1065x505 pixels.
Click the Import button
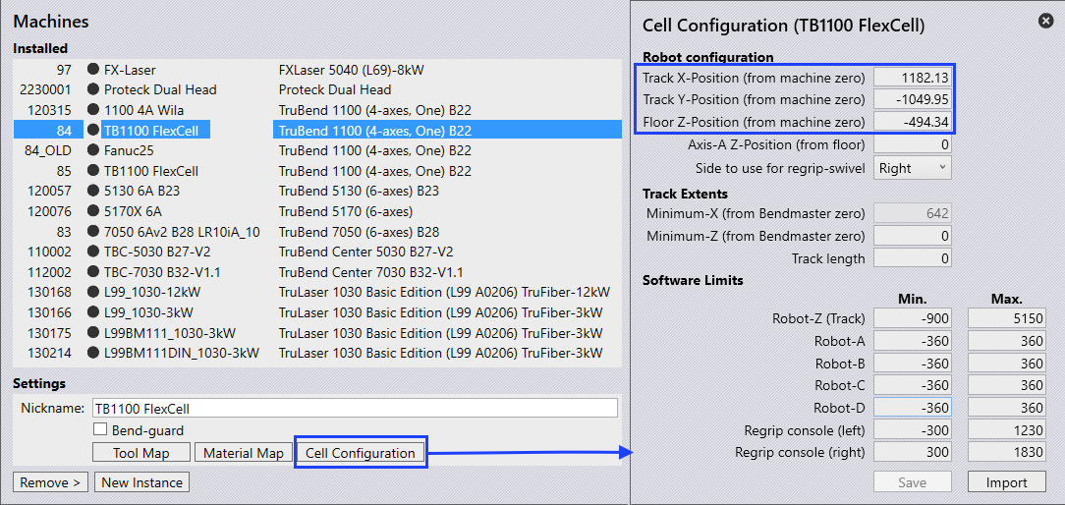point(1007,482)
